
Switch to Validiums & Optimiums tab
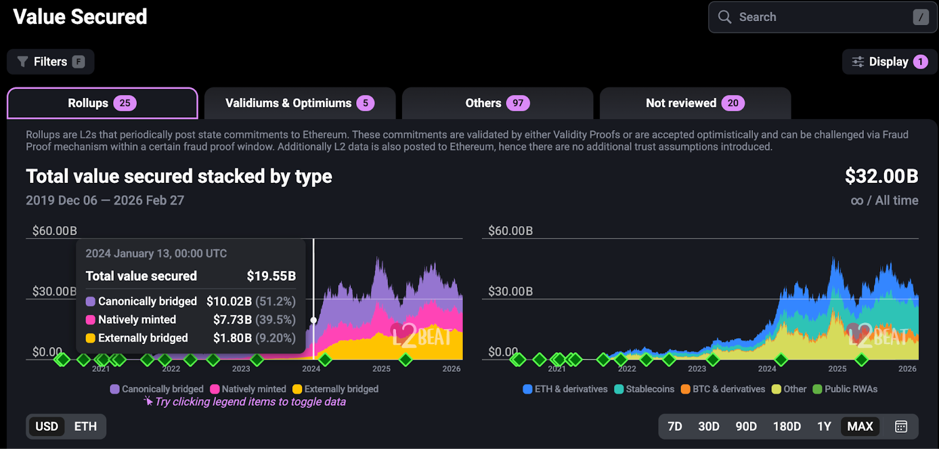[300, 103]
